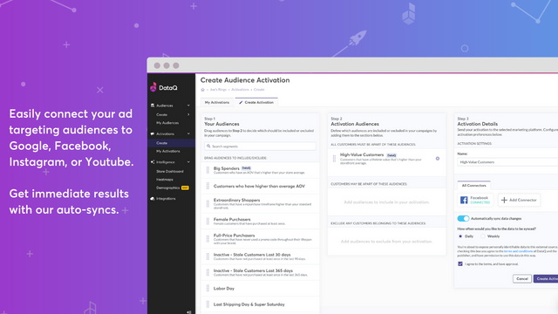Click the Integrations cloud icon

[153, 199]
